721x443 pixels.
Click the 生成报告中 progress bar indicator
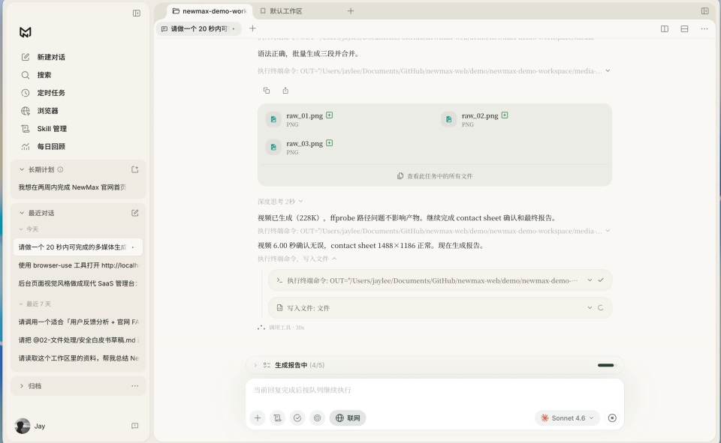tap(605, 365)
